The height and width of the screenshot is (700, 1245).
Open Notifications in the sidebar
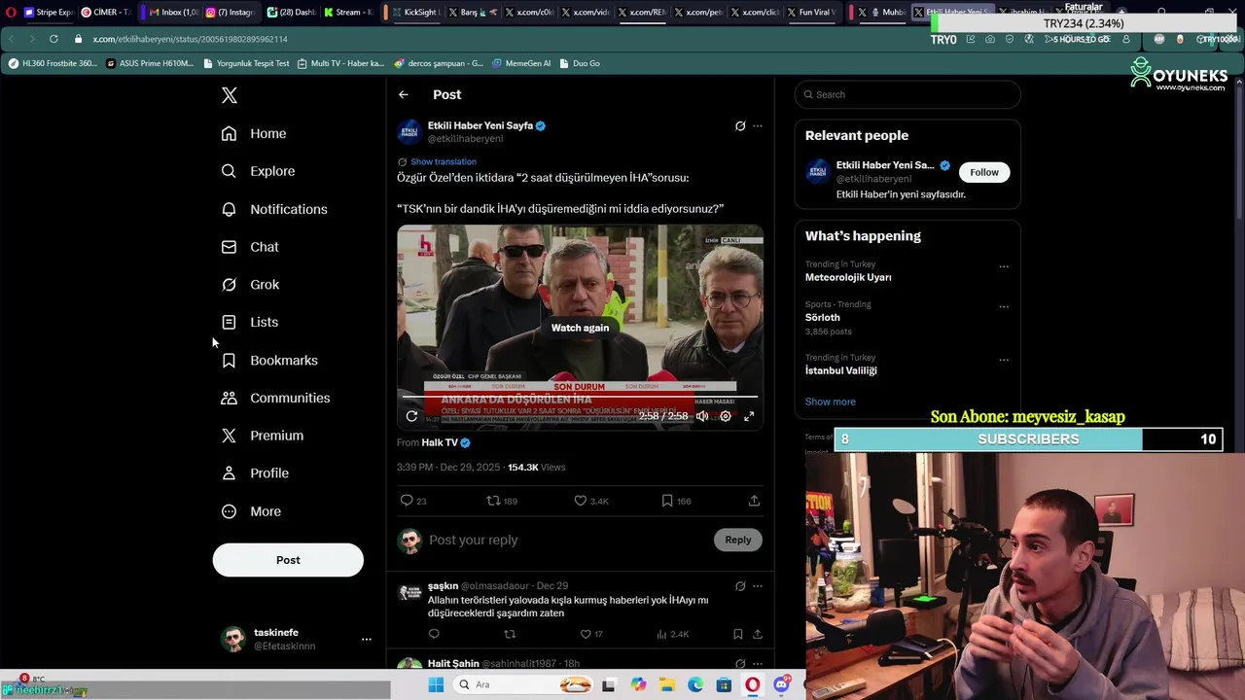coord(274,209)
